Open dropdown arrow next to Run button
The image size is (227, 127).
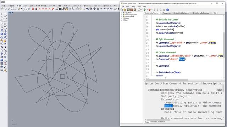coord(147,10)
